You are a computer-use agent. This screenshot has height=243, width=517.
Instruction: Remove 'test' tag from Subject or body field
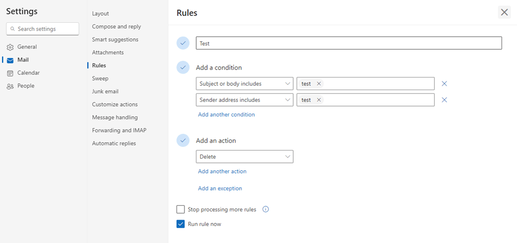tap(319, 84)
